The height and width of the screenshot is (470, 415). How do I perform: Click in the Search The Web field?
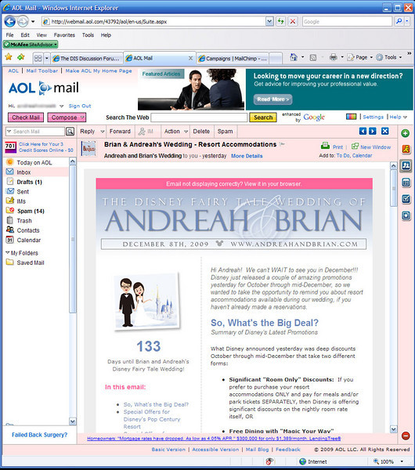(199, 117)
